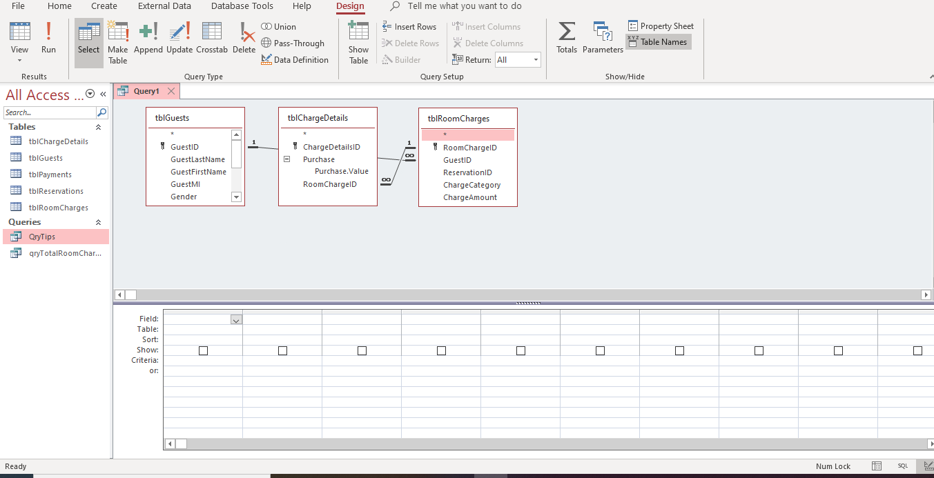Select the Pass-Through query option
The height and width of the screenshot is (478, 934).
point(293,43)
